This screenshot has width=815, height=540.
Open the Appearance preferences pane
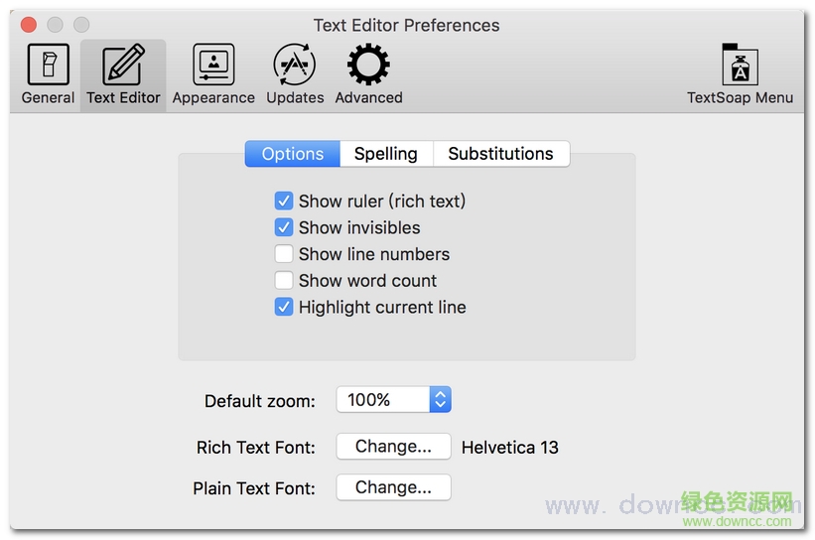pos(213,73)
